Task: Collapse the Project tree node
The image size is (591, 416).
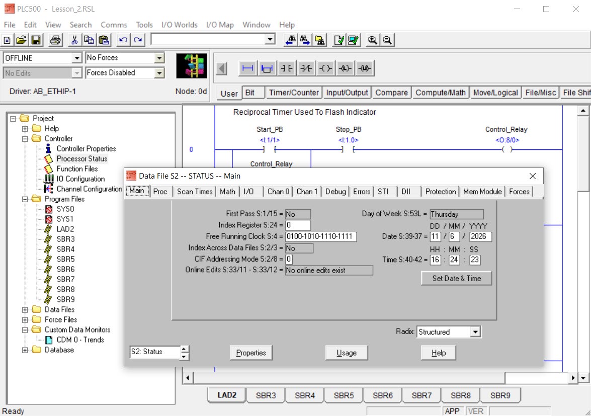Action: tap(13, 119)
